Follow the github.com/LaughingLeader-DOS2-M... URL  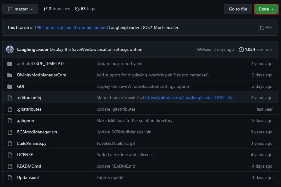188,98
